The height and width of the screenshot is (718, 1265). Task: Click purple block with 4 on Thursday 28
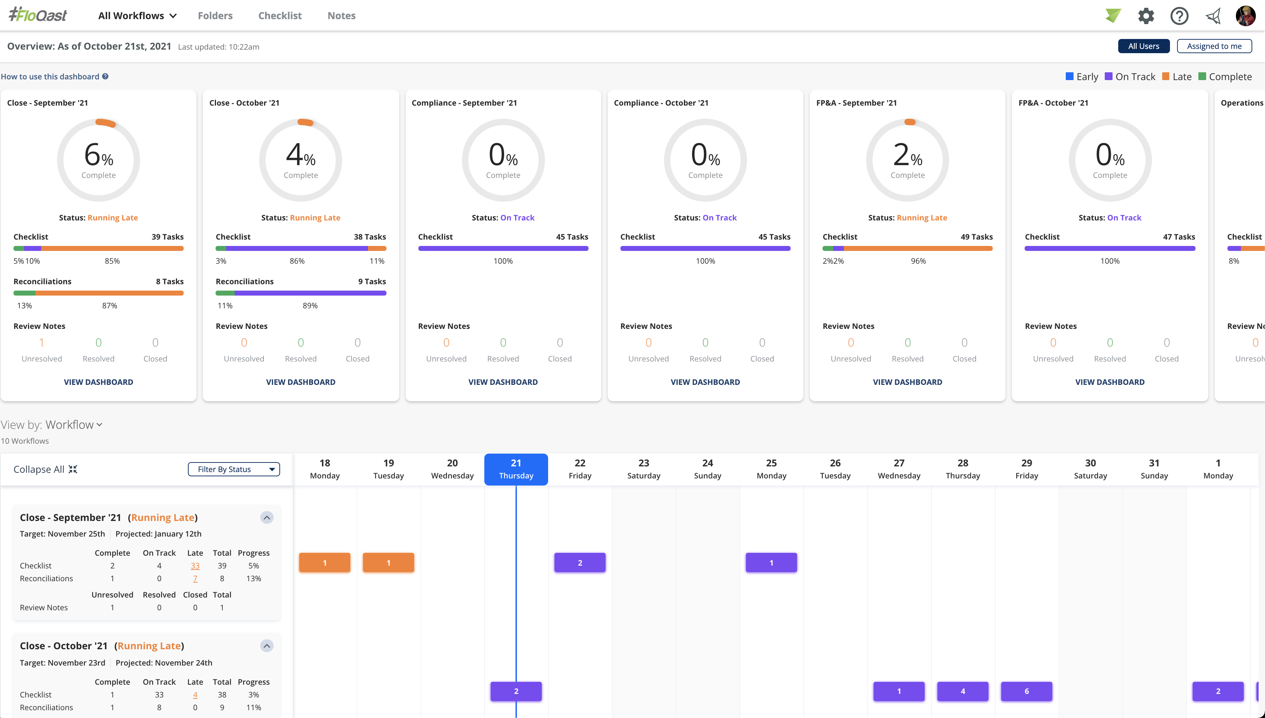(962, 691)
